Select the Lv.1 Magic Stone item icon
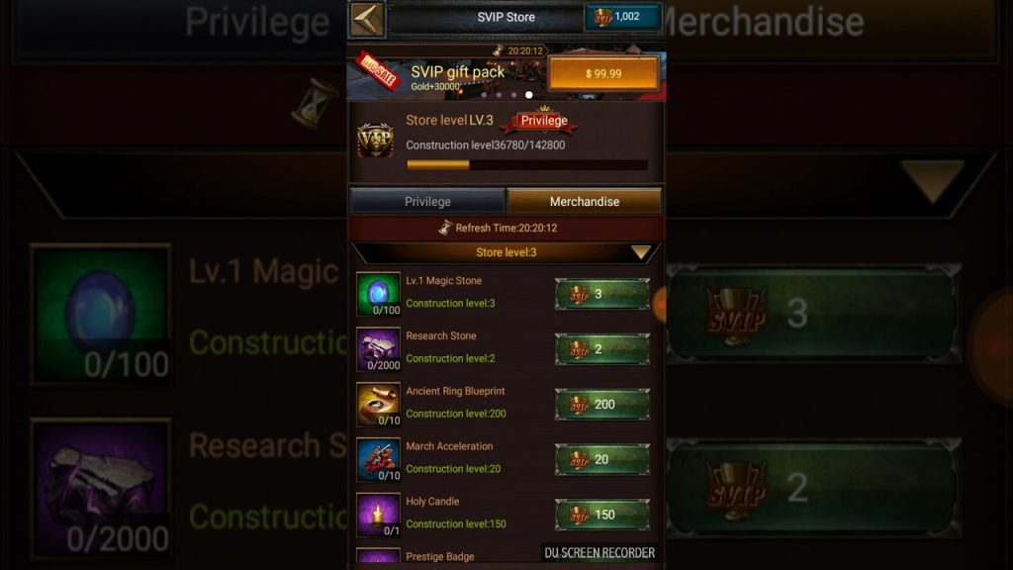1013x570 pixels. tap(379, 294)
